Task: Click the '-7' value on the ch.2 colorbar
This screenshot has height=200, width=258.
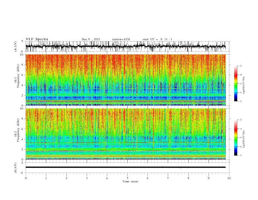Action: click(240, 156)
